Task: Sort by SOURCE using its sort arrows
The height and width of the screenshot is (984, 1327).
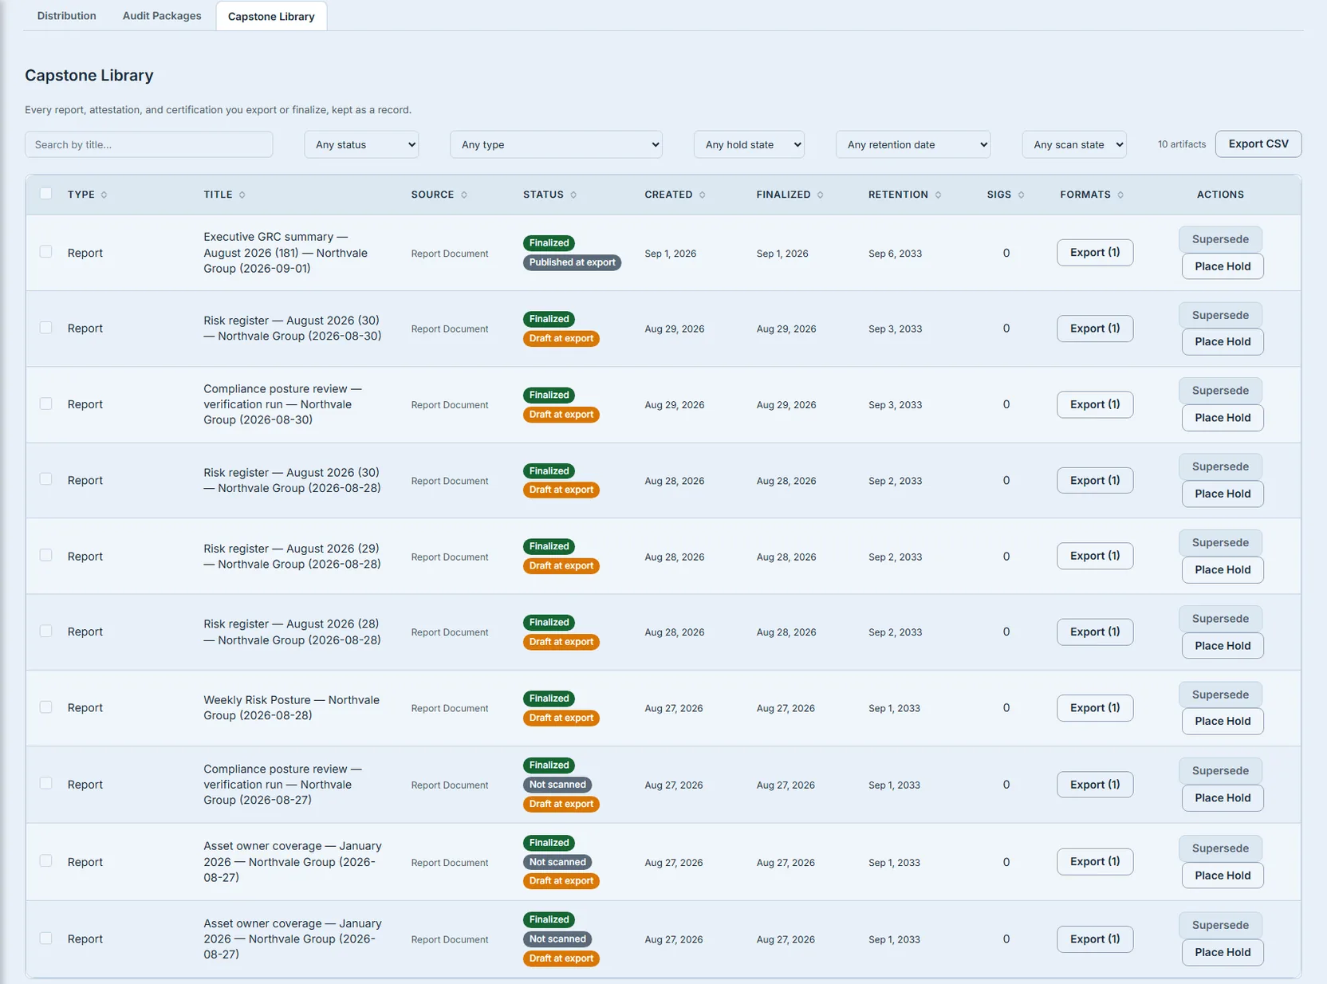Action: point(464,195)
